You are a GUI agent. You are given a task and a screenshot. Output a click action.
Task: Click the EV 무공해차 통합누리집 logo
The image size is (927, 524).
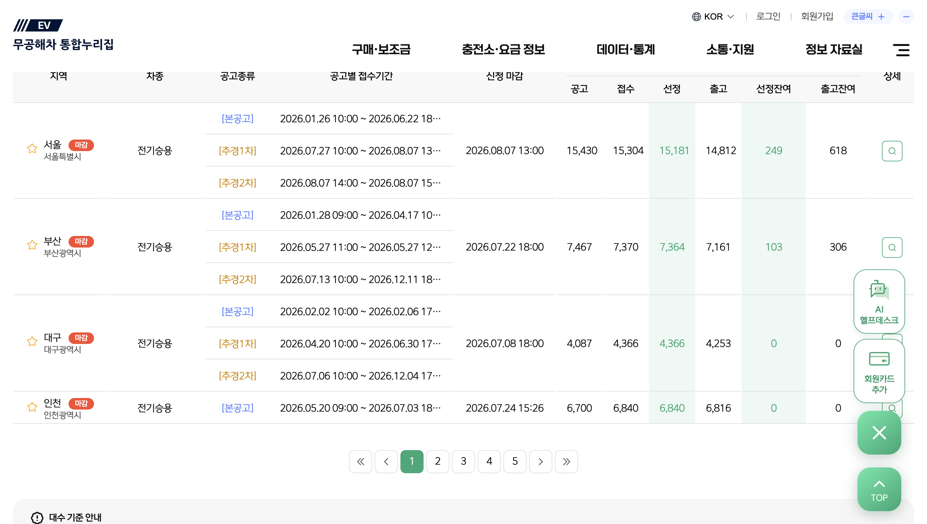pyautogui.click(x=63, y=35)
